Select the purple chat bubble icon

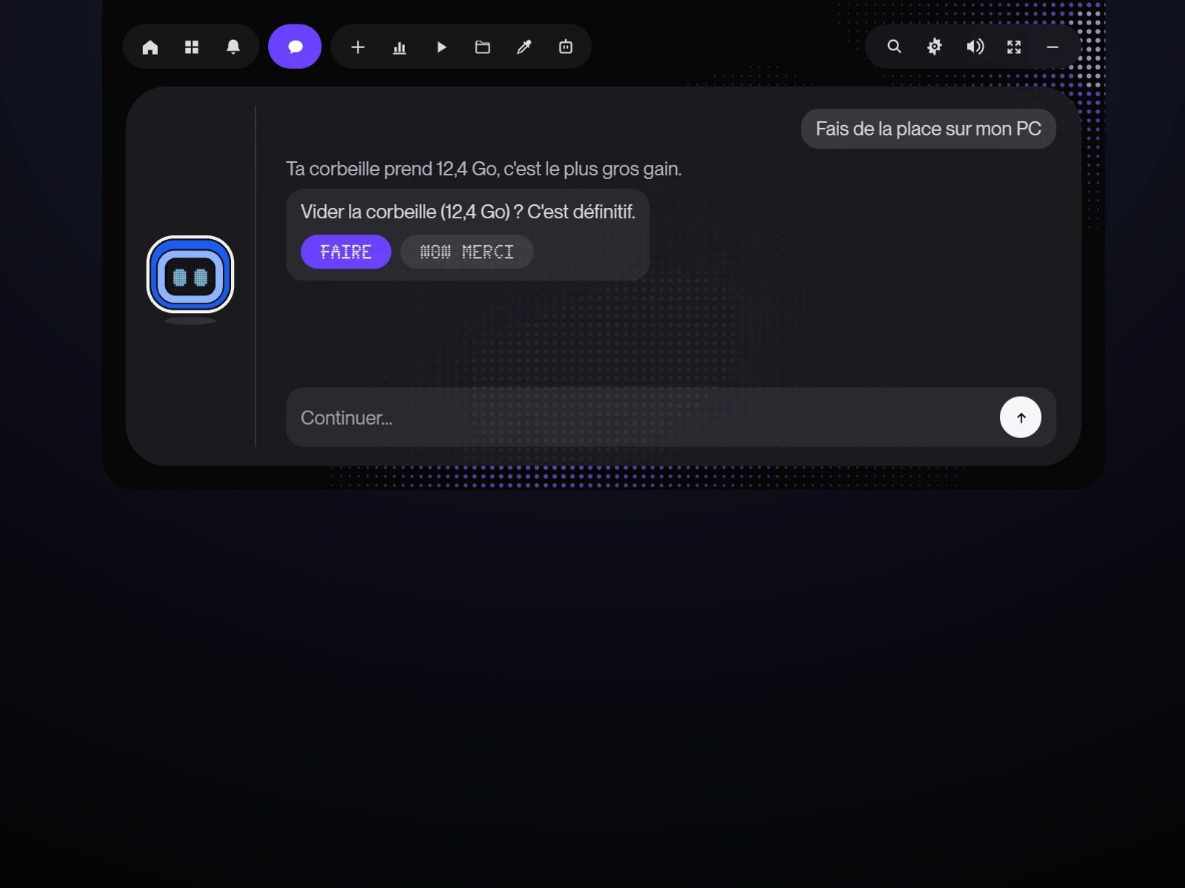[295, 47]
